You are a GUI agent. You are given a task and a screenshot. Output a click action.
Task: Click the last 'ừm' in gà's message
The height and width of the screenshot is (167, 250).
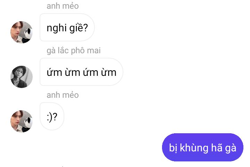point(109,72)
